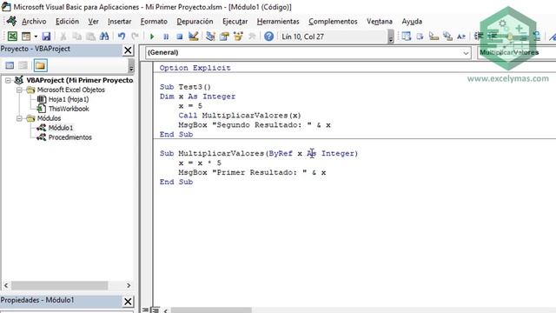Open the Ejecutar menu

[235, 21]
